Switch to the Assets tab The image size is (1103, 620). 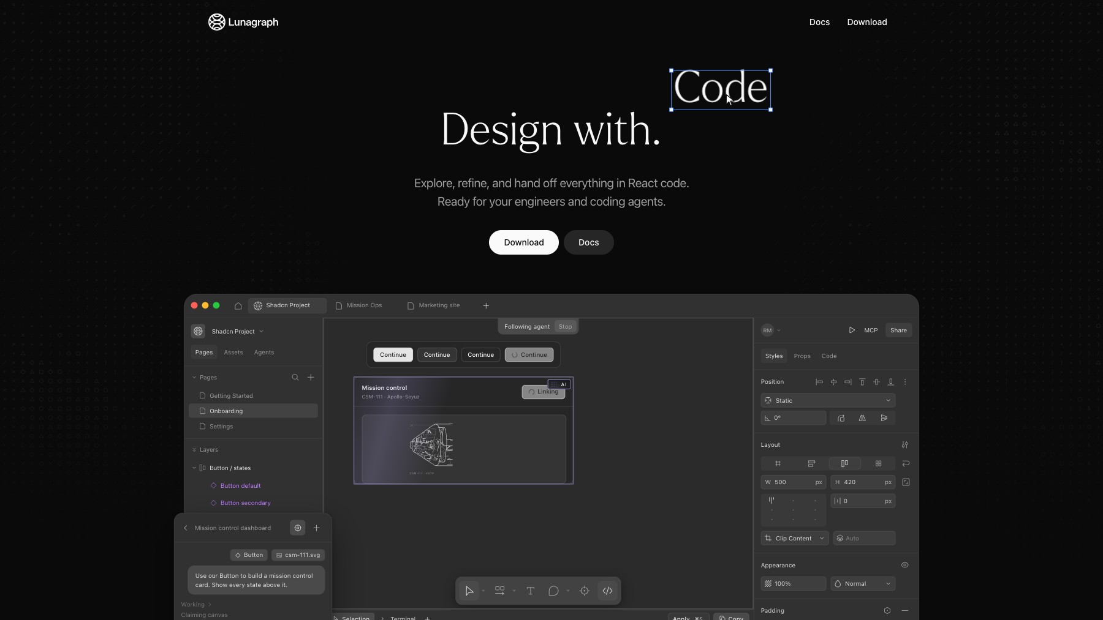coord(233,353)
